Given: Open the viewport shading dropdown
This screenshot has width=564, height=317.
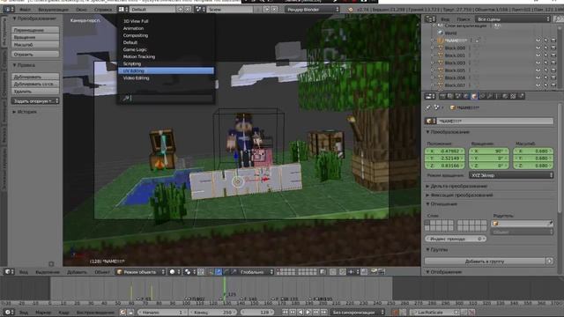Looking at the screenshot, I should pos(174,272).
